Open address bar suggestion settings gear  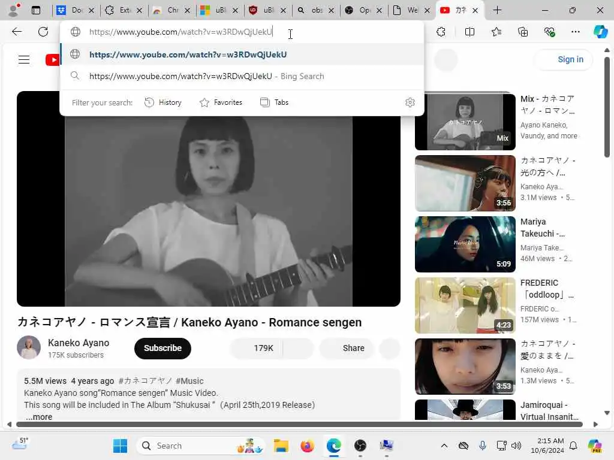[410, 102]
